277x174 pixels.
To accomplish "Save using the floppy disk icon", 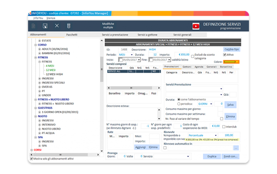I will (45, 26).
